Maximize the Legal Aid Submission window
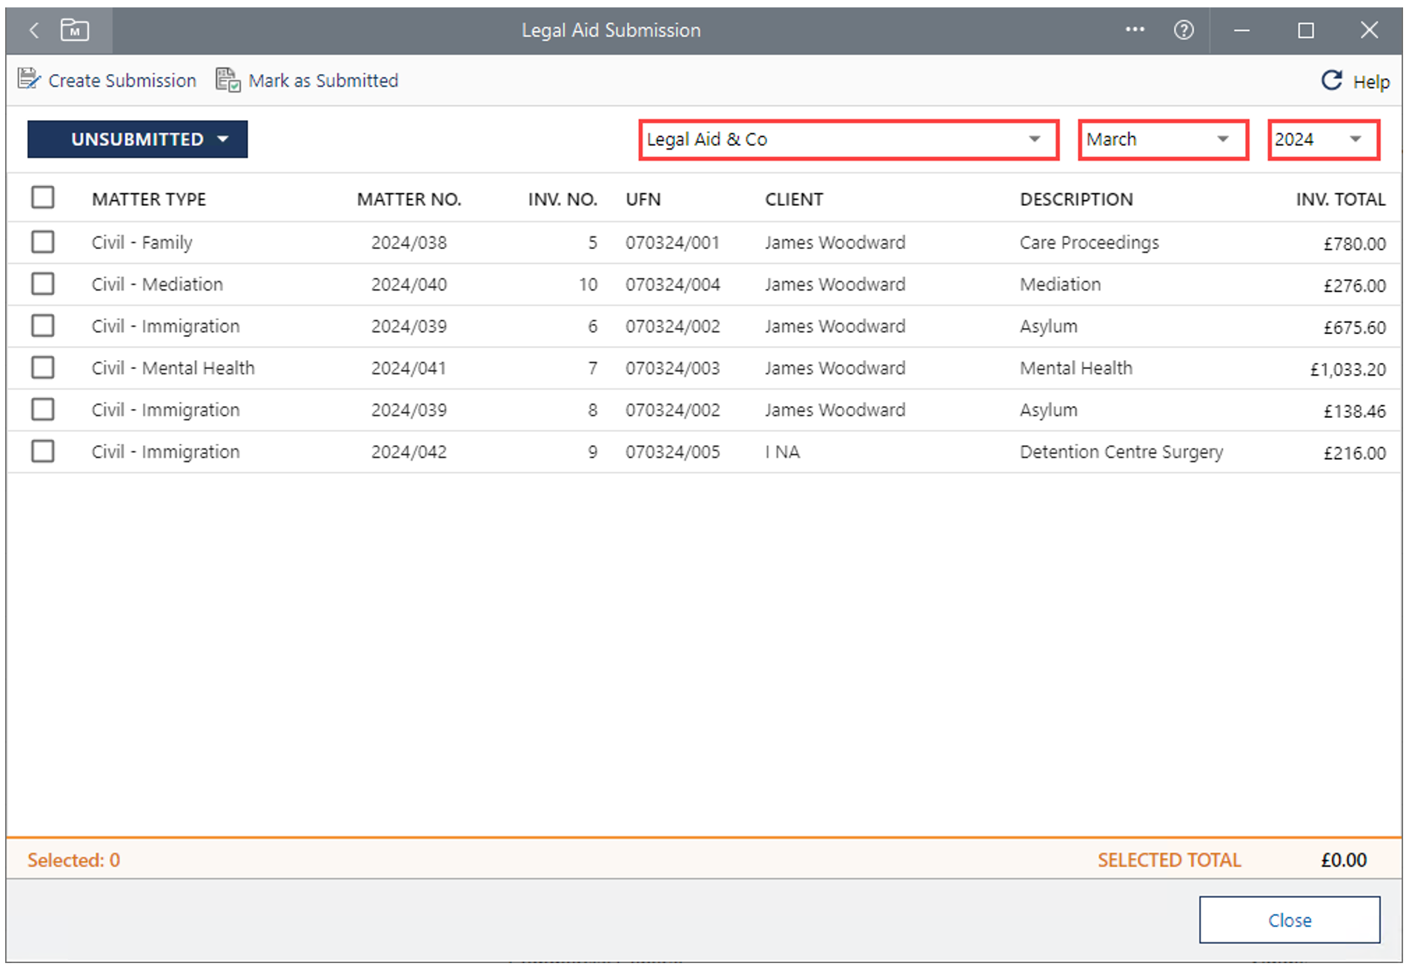 pyautogui.click(x=1305, y=30)
